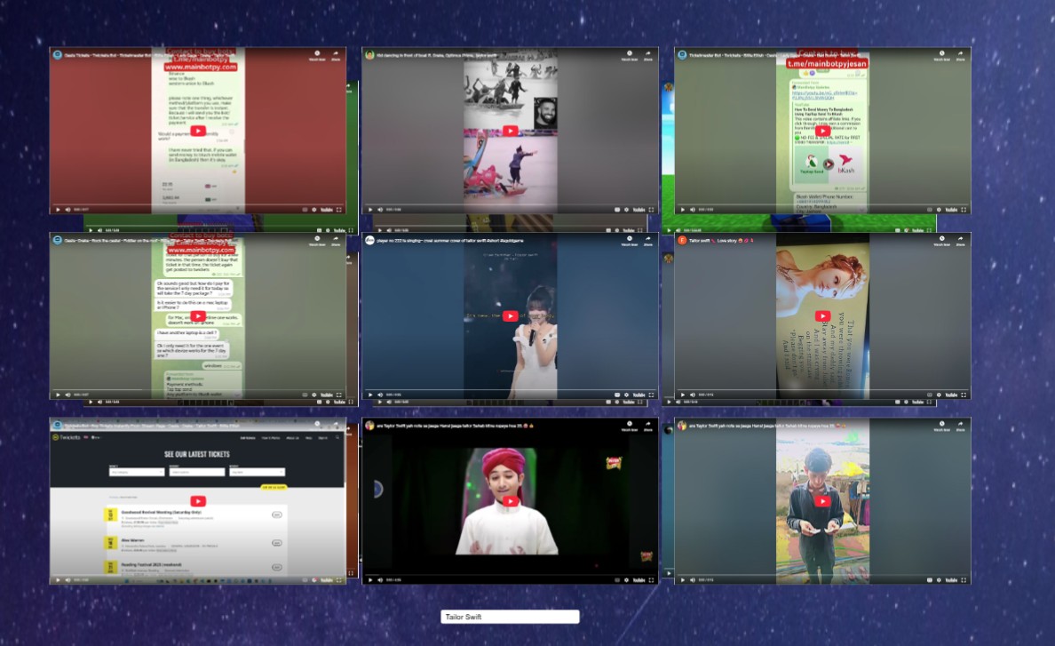Open channel avatar of kid dancing video
This screenshot has height=646, width=1055.
[369, 55]
